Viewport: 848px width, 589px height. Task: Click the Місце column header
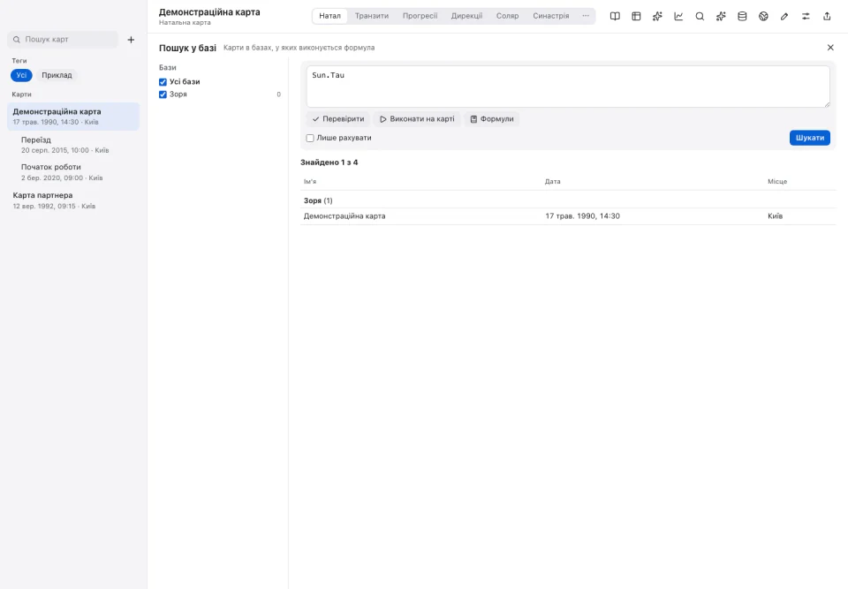(x=777, y=182)
